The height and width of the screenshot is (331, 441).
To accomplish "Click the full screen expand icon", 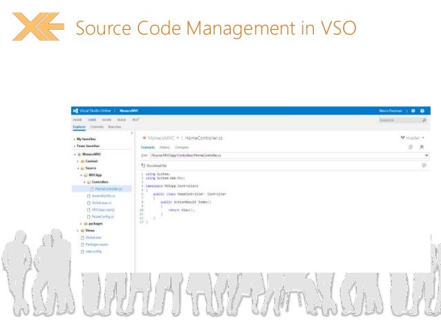I will [422, 146].
